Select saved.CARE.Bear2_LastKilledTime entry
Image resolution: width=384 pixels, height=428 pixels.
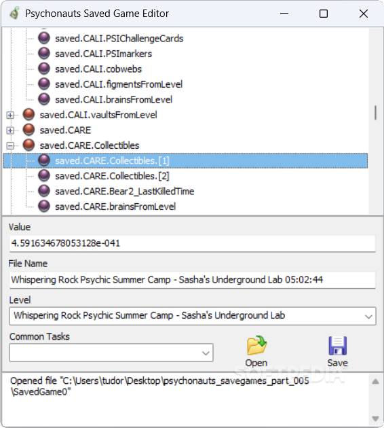[125, 192]
